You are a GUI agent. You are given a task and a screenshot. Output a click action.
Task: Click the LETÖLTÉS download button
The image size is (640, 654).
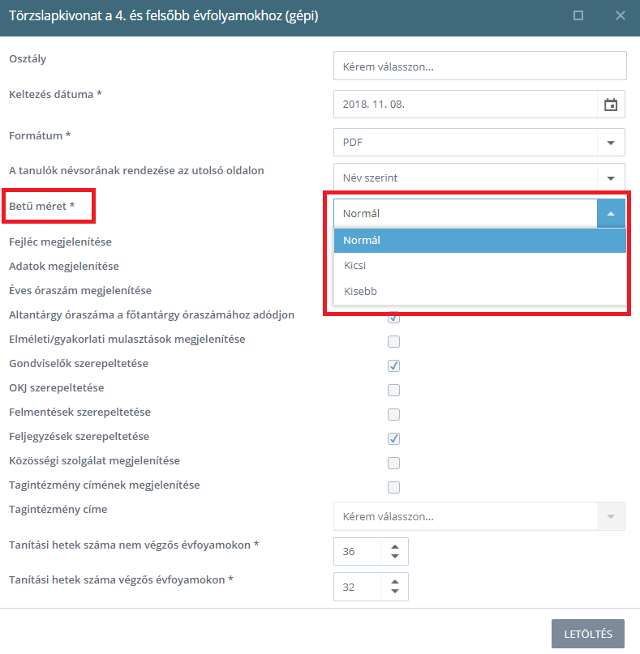(588, 634)
